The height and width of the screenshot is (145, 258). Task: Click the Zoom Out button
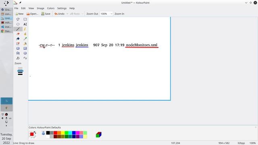coord(92,14)
